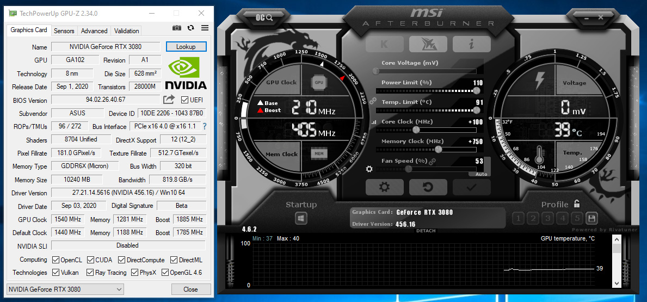Screen dimensions: 647x302
Task: Click the fan speed link icon
Action: 433,161
